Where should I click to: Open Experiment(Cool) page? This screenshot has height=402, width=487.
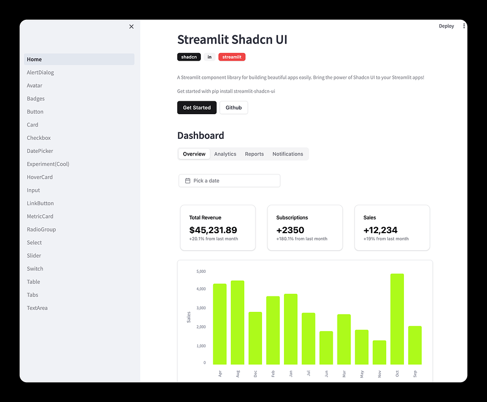[x=79, y=164]
